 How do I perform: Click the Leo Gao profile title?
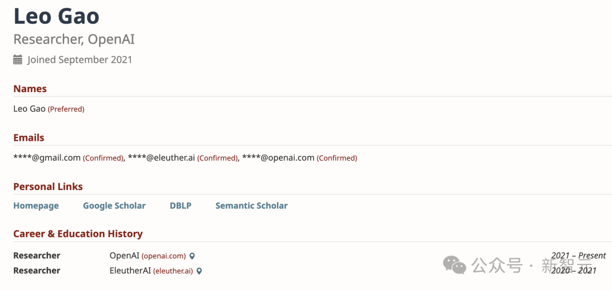click(56, 16)
